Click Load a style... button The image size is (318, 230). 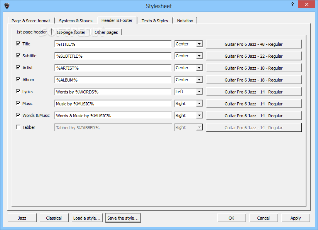[87, 218]
